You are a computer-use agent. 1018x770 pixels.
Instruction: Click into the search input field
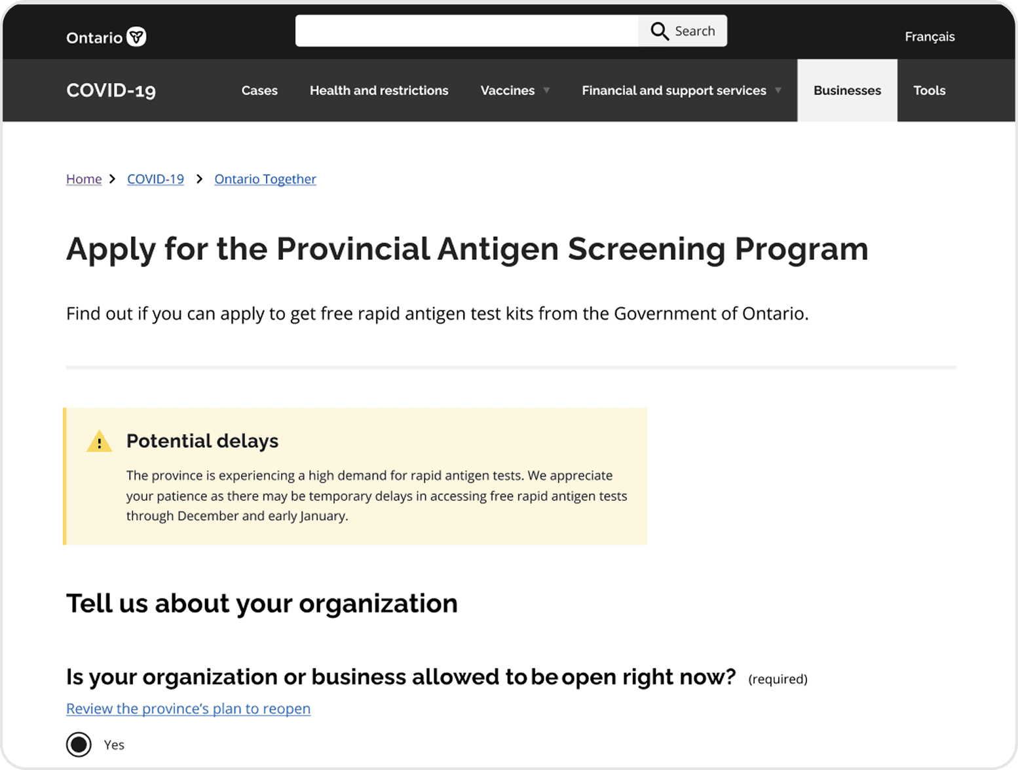pyautogui.click(x=467, y=31)
